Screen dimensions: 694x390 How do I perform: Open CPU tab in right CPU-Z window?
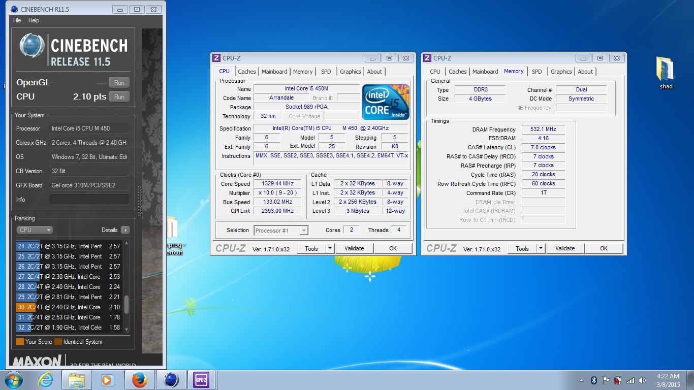click(435, 72)
